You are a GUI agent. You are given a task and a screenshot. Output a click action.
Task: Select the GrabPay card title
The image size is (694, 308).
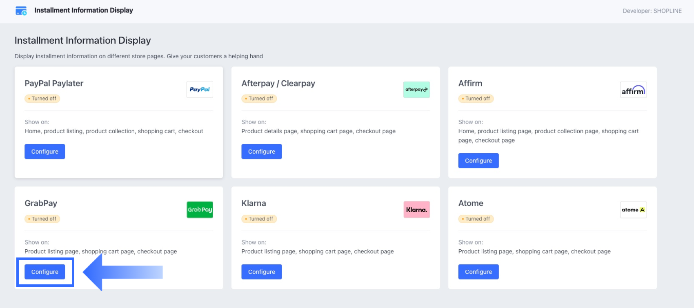coord(41,203)
